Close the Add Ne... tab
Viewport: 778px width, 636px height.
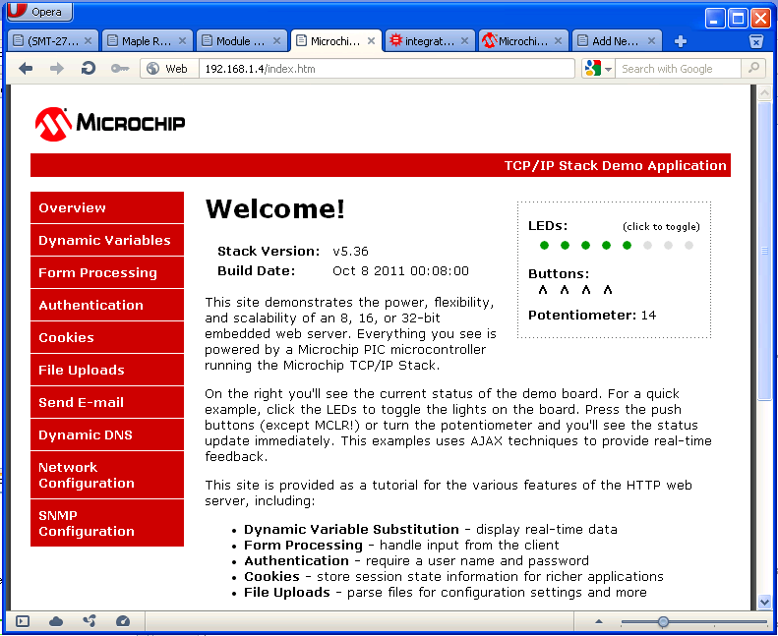coord(651,41)
